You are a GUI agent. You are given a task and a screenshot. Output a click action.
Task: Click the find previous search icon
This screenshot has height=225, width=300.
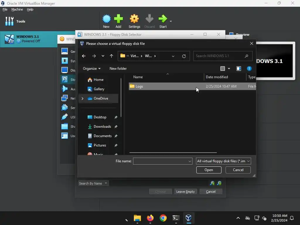[212, 183]
